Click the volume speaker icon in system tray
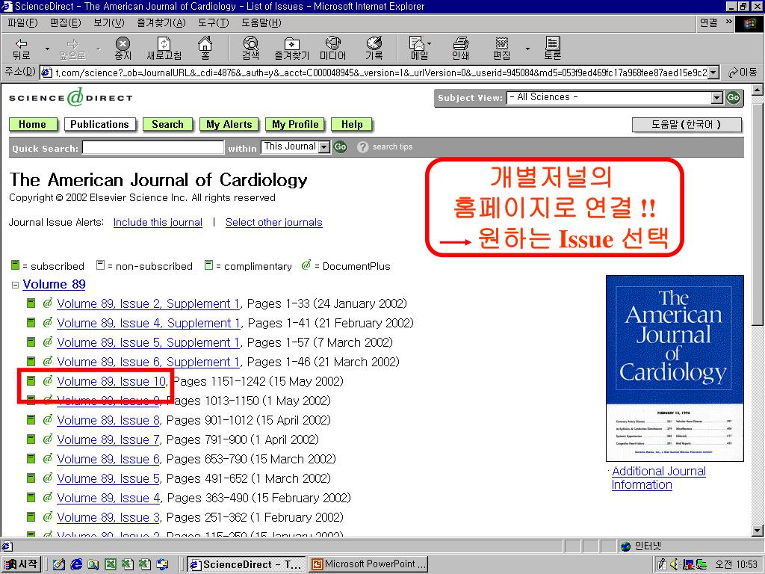 click(675, 564)
